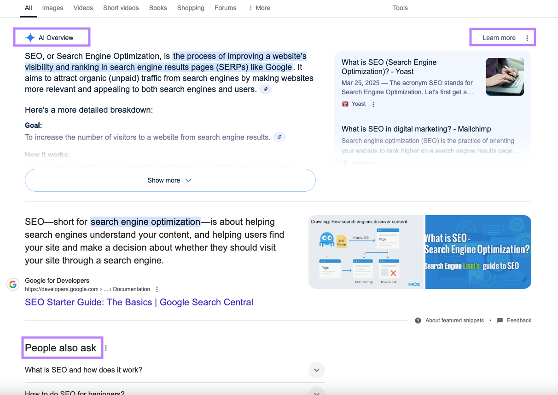Screen dimensions: 558x395
Task: Expand 'How to do SEO for beginners?'
Action: (317, 393)
